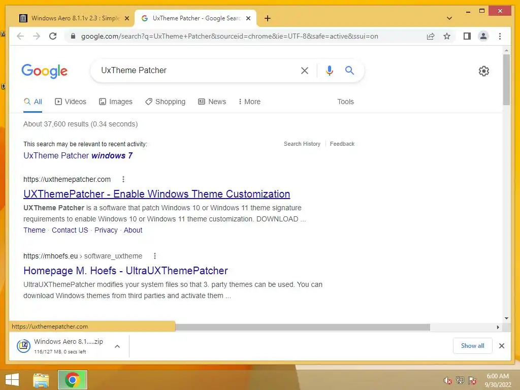Open the Theme sitelink

(x=34, y=230)
